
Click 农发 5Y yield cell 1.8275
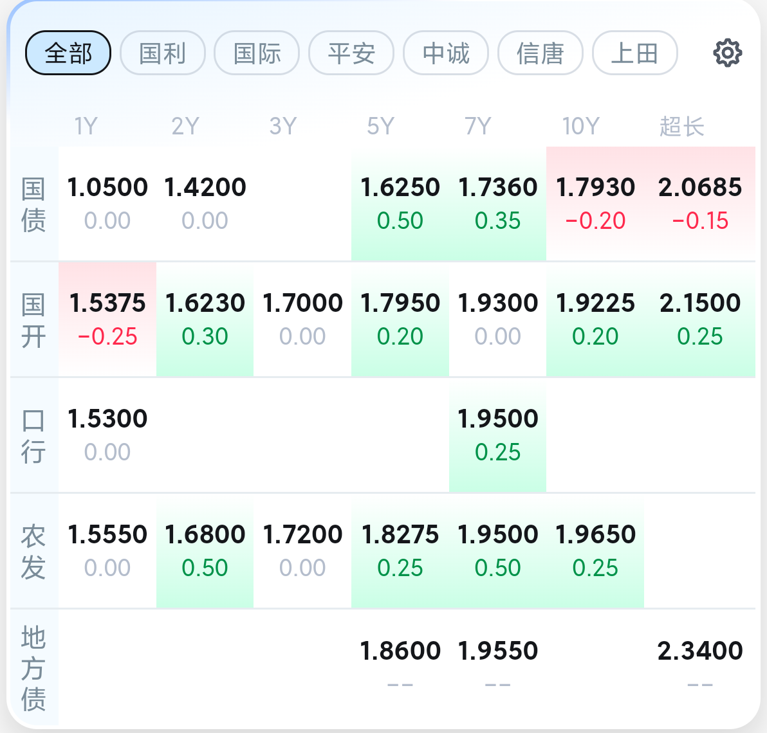400,550
